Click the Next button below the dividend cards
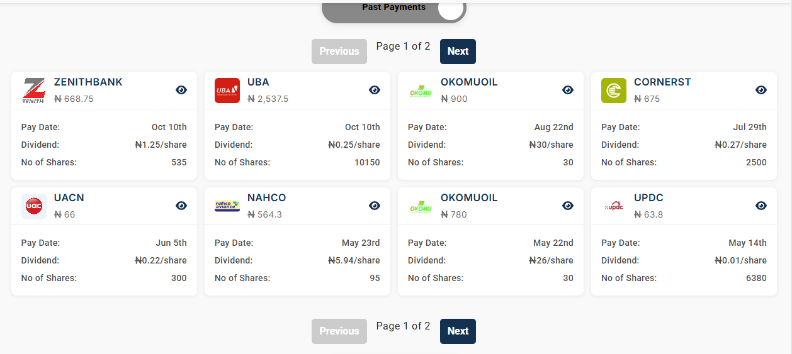 (x=458, y=331)
